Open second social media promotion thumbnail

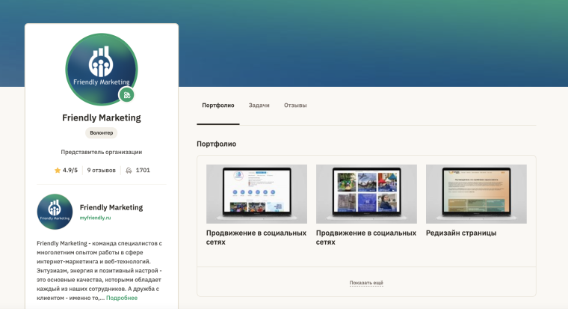pyautogui.click(x=366, y=194)
